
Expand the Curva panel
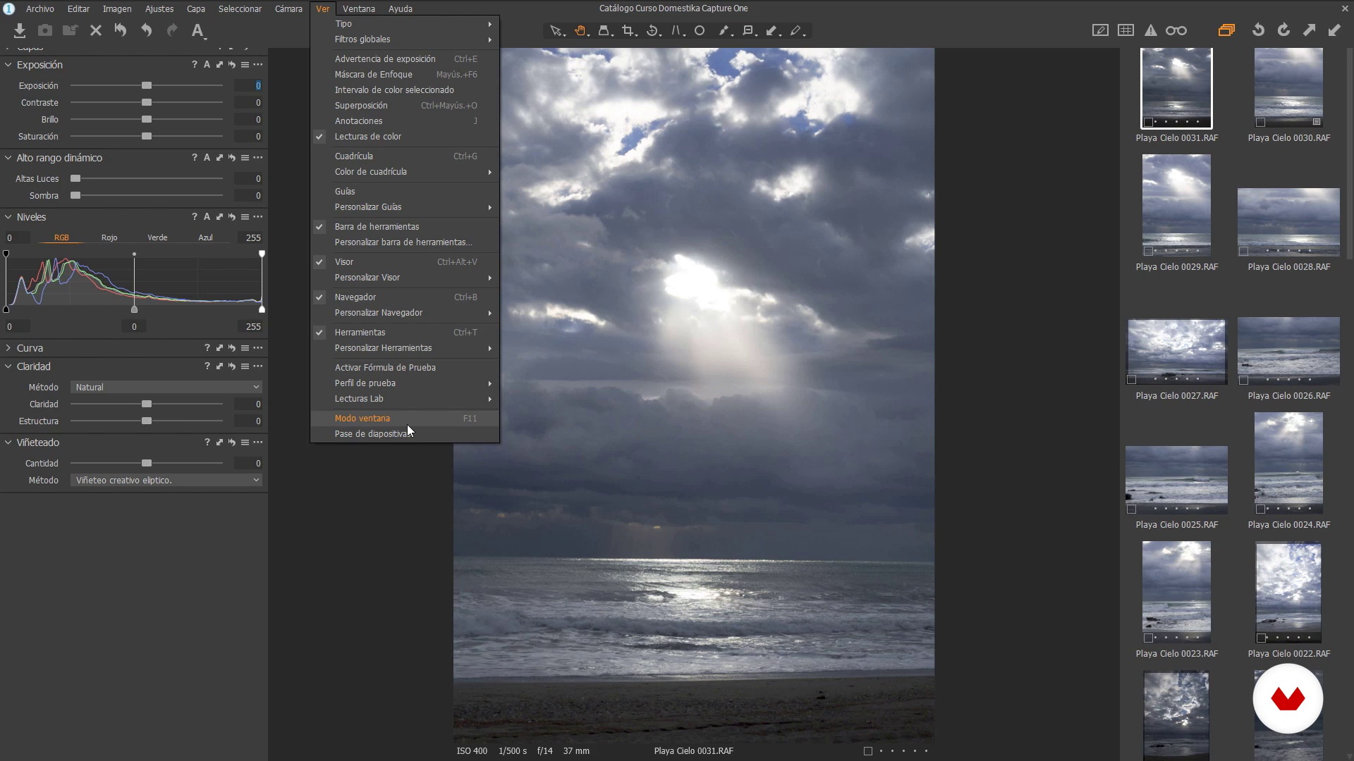coord(8,348)
